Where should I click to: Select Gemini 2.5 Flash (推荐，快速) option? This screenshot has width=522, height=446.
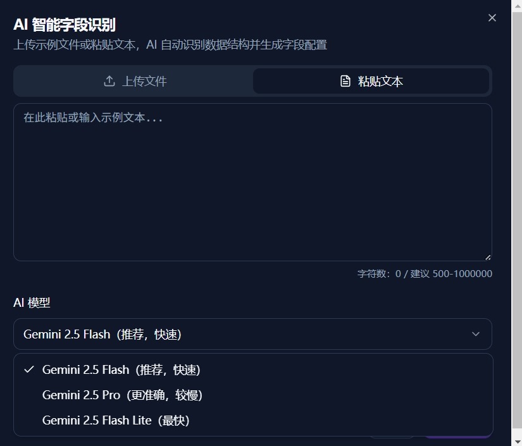tap(253, 370)
